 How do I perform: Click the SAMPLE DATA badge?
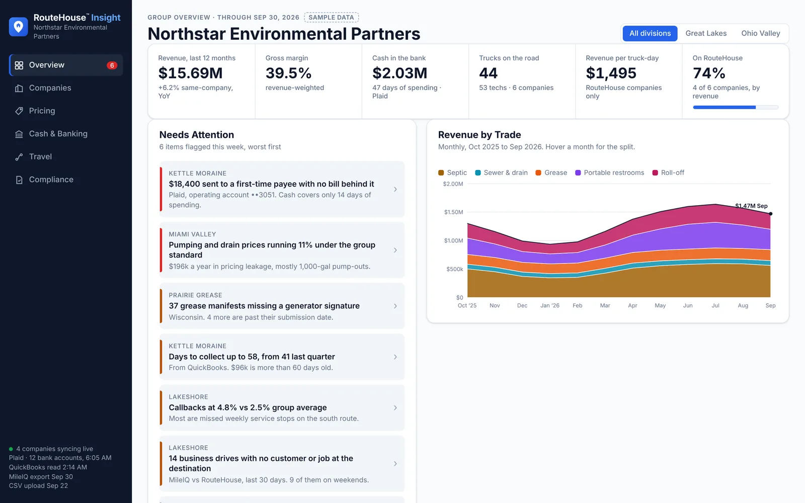(331, 18)
